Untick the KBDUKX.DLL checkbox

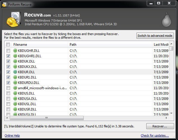pyautogui.click(x=8, y=66)
